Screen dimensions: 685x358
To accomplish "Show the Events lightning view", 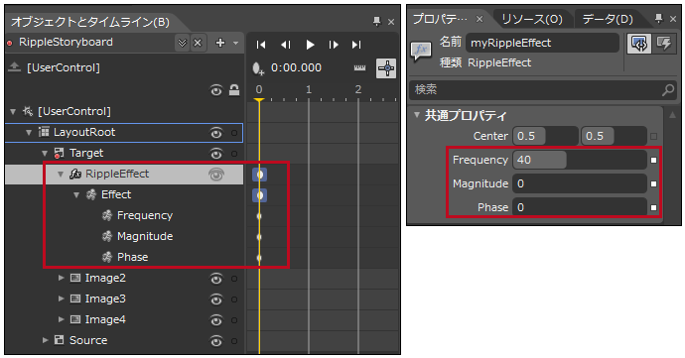I will coord(663,44).
